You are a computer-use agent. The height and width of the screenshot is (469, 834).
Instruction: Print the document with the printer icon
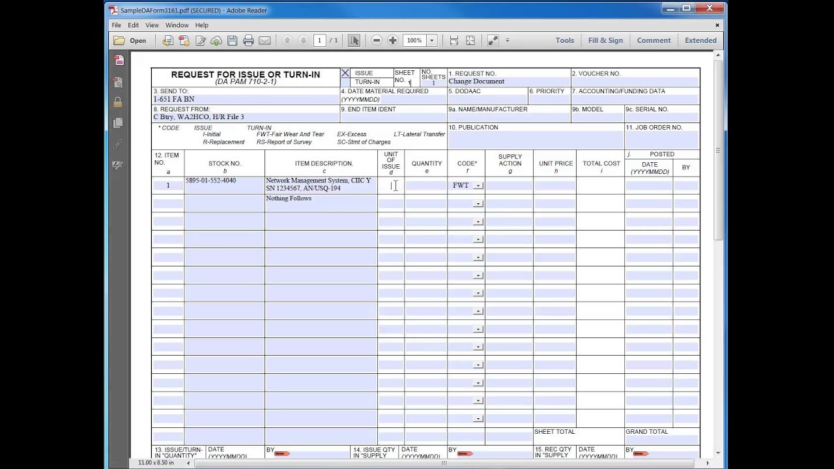[x=248, y=40]
